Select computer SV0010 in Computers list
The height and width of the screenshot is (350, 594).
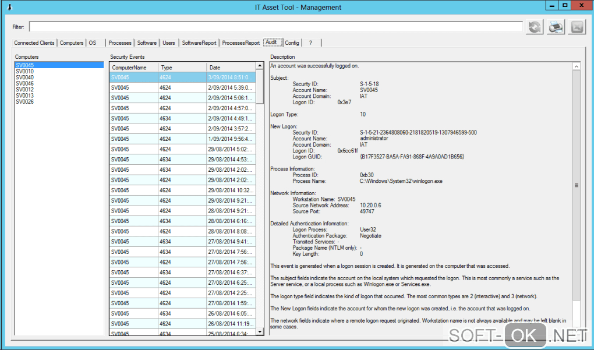[x=25, y=72]
